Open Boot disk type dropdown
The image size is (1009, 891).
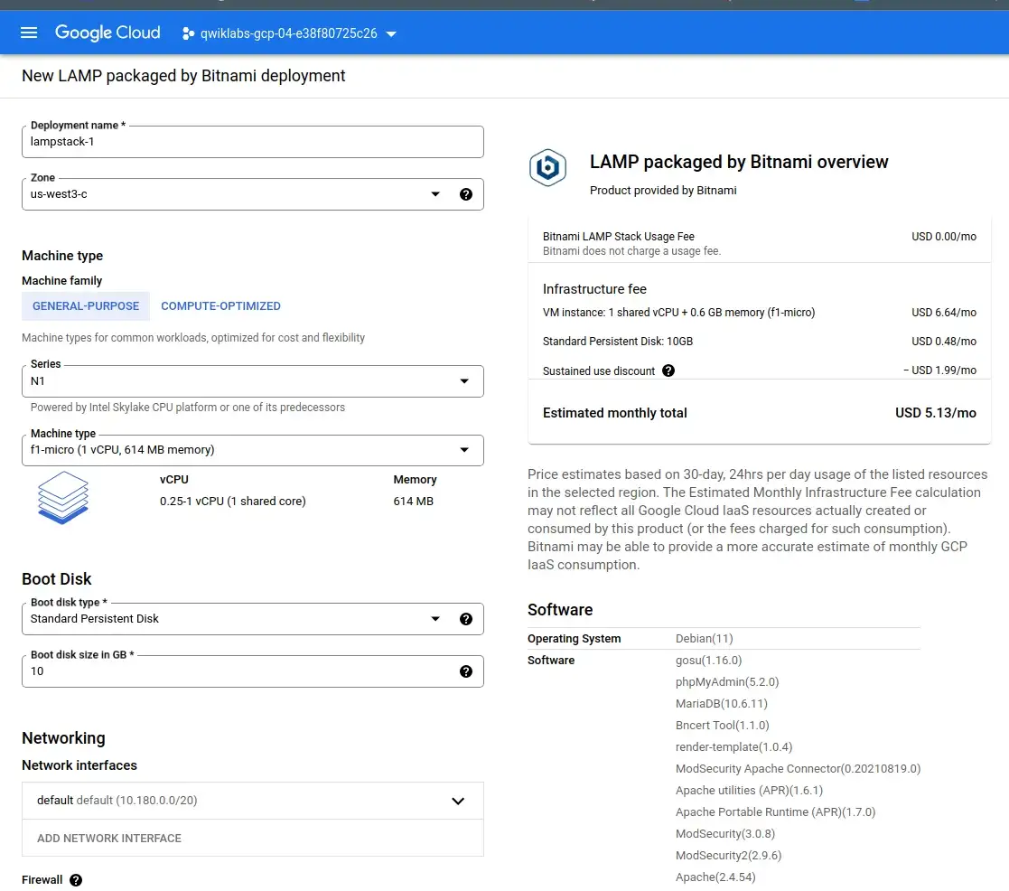[253, 619]
